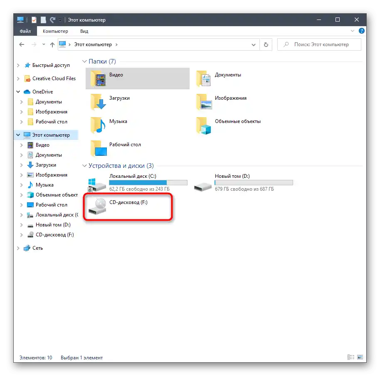380x376 pixels.
Task: Switch to the Компьютер ribbon tab
Action: coord(55,31)
